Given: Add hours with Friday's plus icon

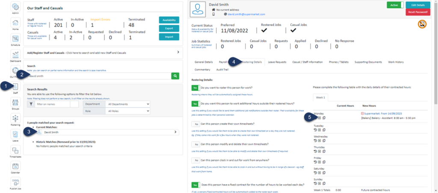Looking at the screenshot, I should pos(320,162).
